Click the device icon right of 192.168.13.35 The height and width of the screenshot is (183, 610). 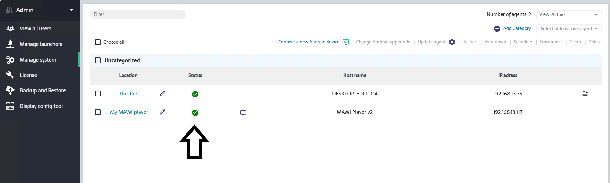(x=585, y=94)
